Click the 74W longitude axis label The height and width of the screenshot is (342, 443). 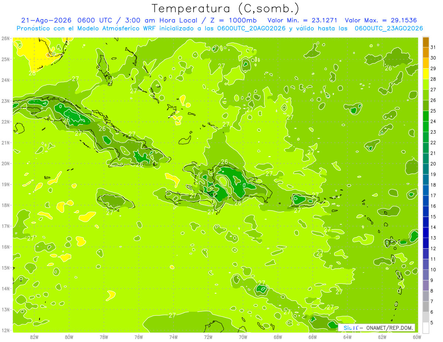click(x=174, y=337)
